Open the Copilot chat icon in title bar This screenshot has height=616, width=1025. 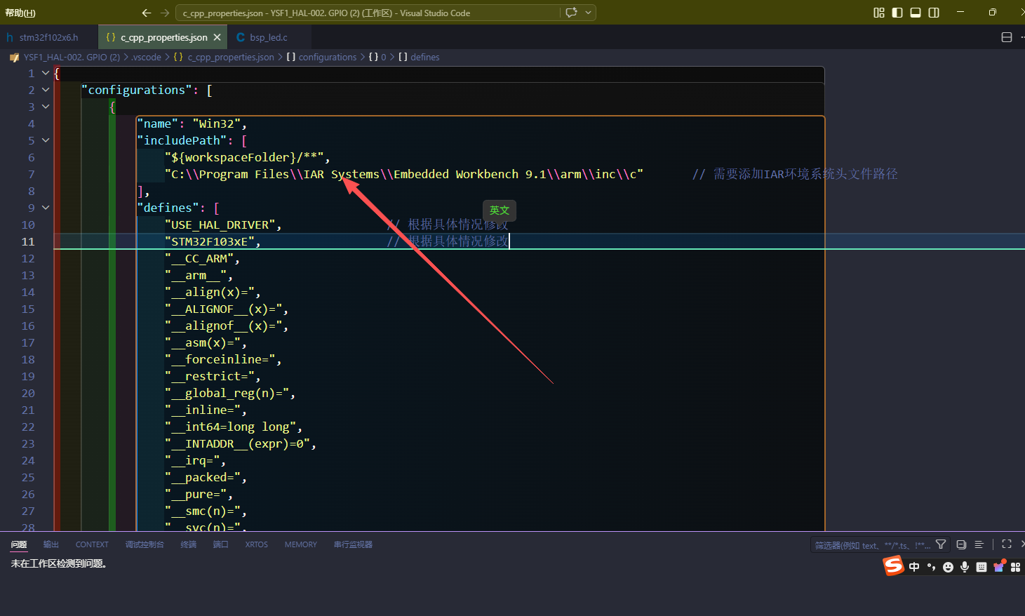[x=571, y=13]
